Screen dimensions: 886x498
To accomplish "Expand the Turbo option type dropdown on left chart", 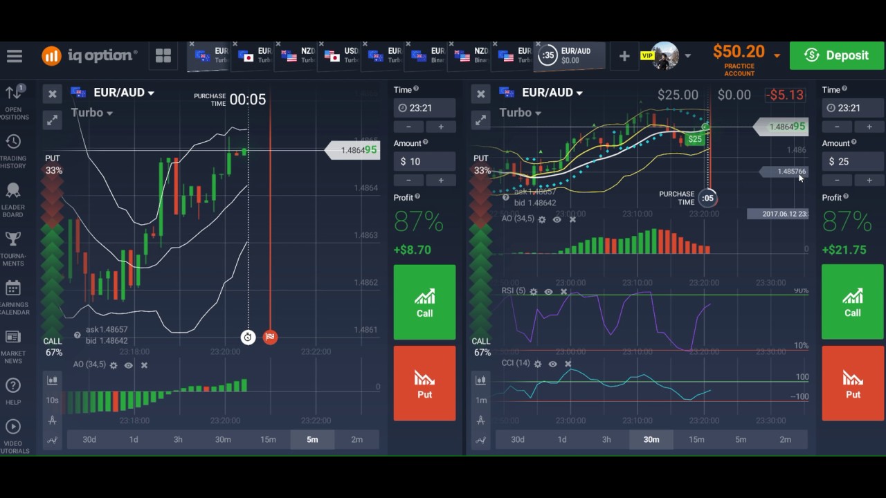I will pos(92,113).
